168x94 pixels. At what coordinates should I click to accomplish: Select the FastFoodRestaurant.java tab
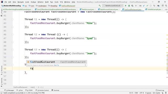click(133, 9)
